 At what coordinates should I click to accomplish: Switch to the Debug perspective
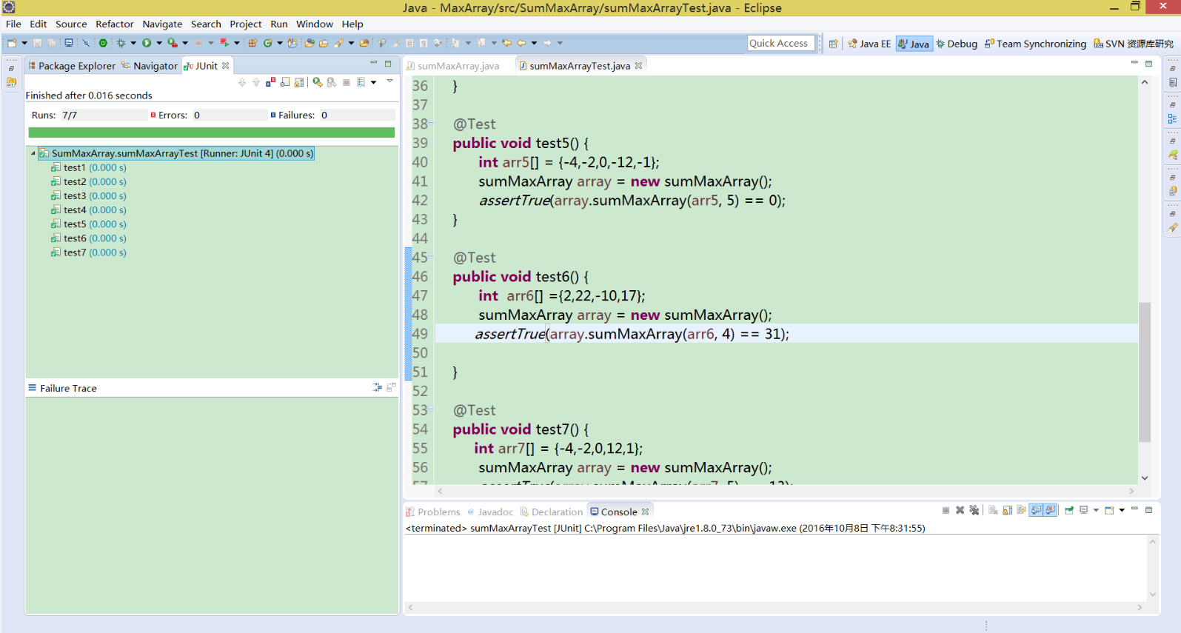coord(957,44)
